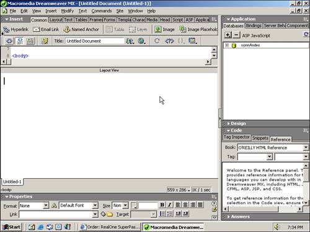Align text center in Properties panel
This screenshot has height=232, width=310.
(185, 205)
